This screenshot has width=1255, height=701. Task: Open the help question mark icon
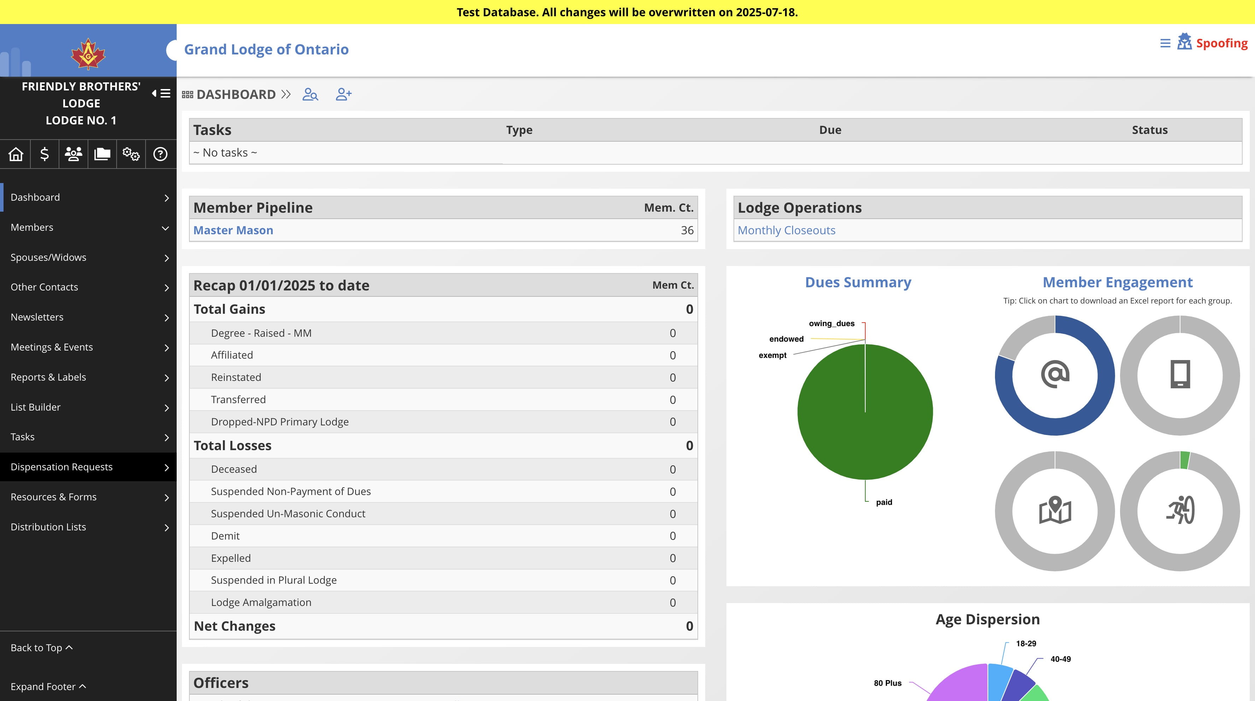pos(160,154)
